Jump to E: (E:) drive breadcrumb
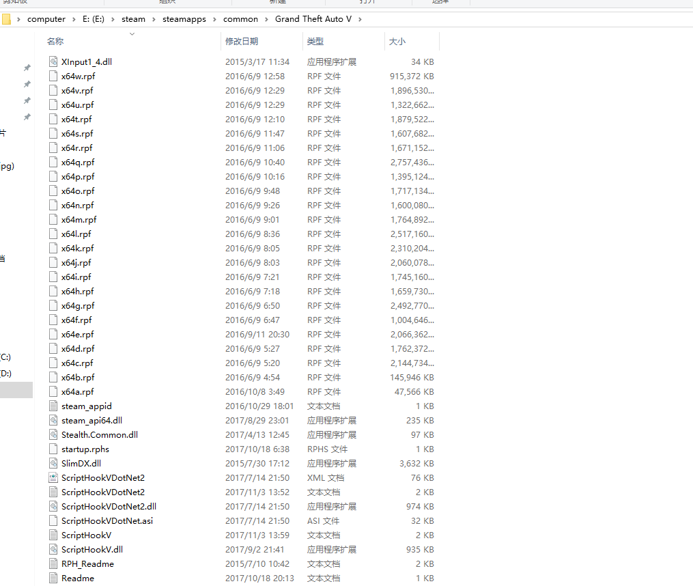693x586 pixels. pos(94,19)
